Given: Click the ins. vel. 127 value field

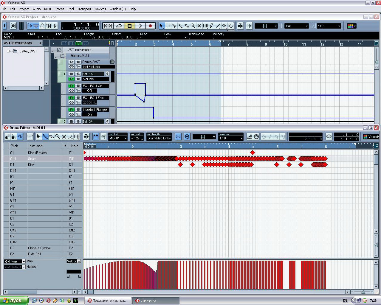Looking at the screenshot, I should coord(137,138).
